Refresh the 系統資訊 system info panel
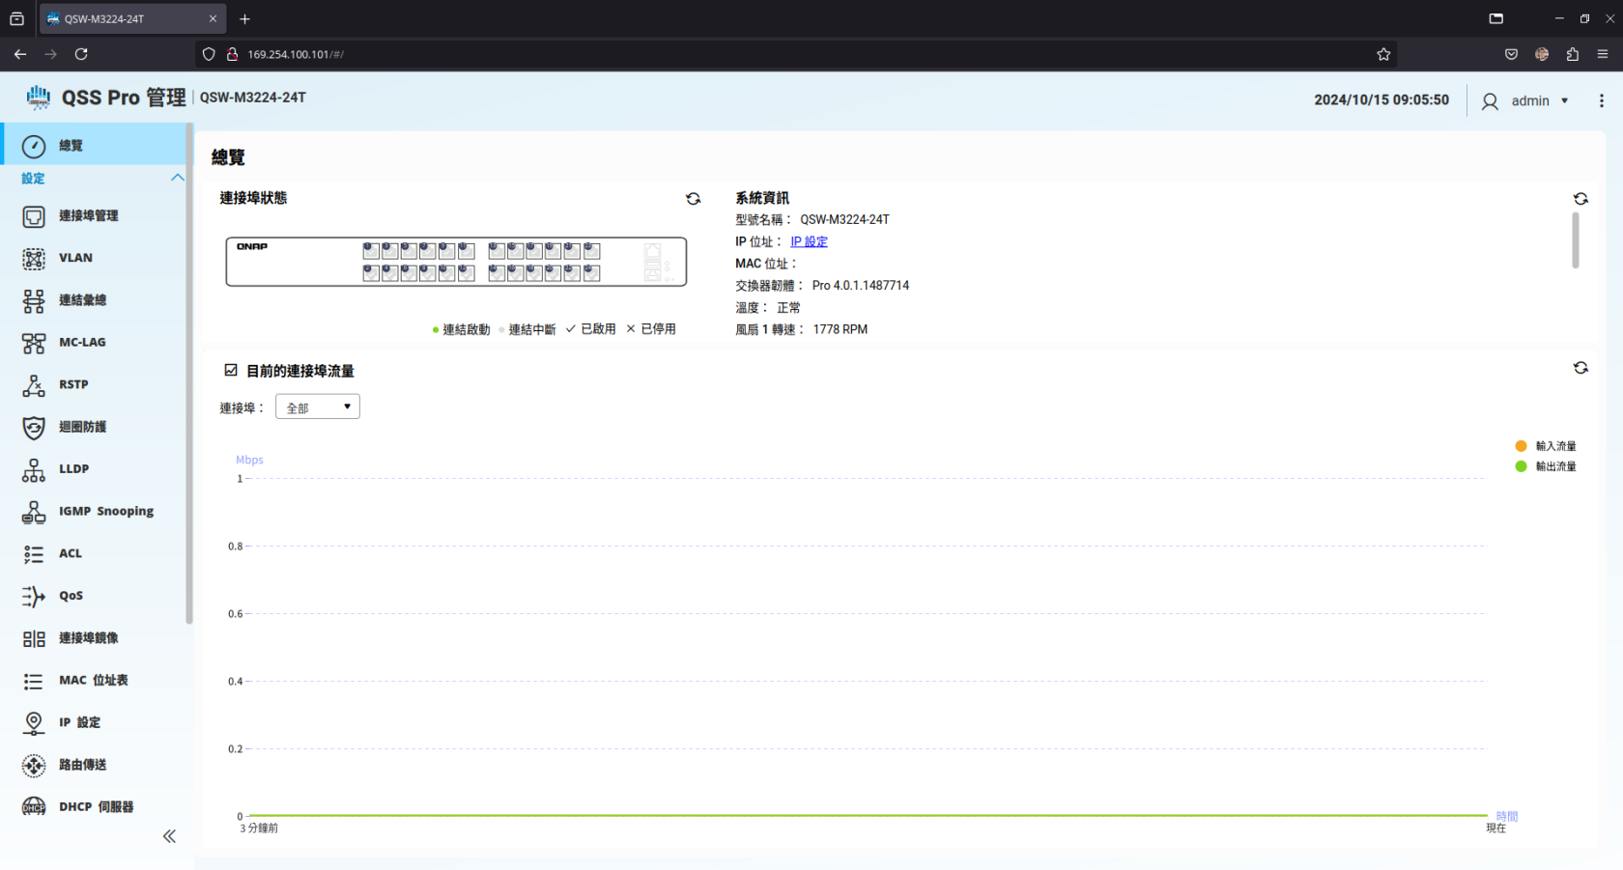Viewport: 1623px width, 870px height. 1580,199
